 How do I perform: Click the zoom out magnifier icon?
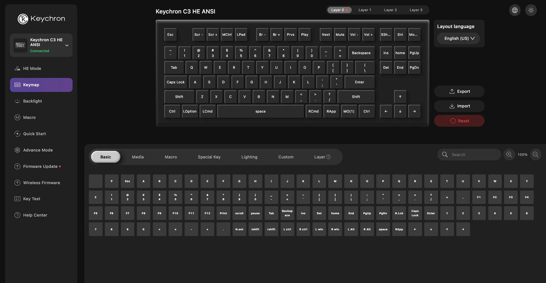[x=536, y=154]
